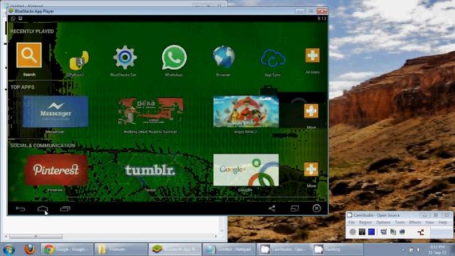Click the Recently Played heading
This screenshot has width=455, height=256.
32,31
